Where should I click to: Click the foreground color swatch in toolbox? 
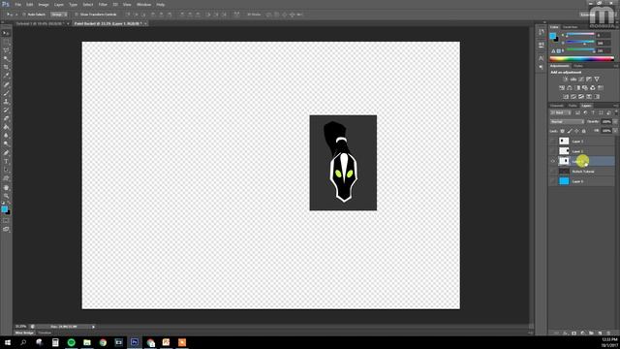pos(4,209)
